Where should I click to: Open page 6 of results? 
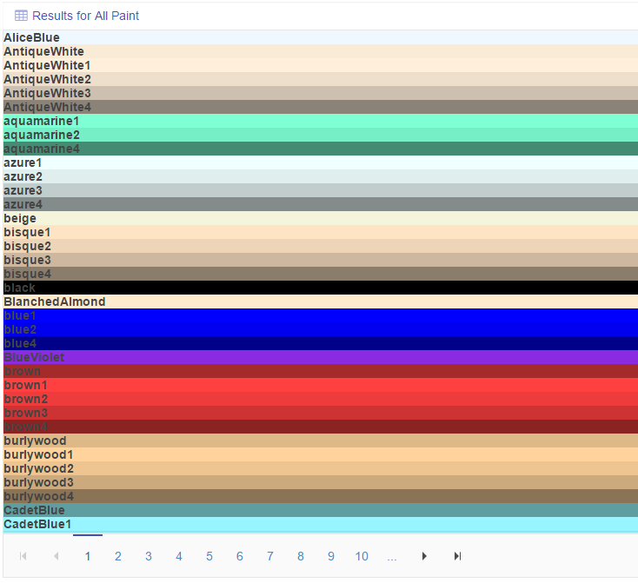240,556
